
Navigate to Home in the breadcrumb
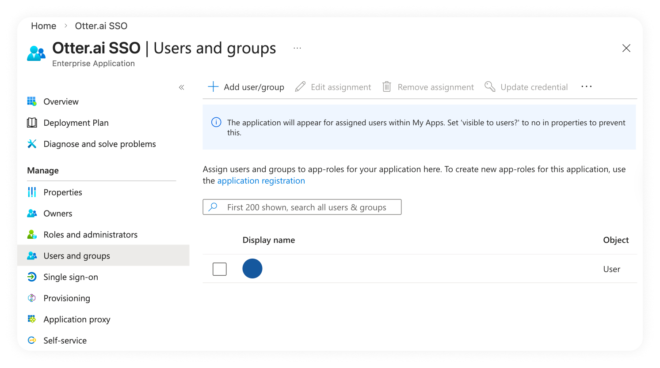pos(43,26)
